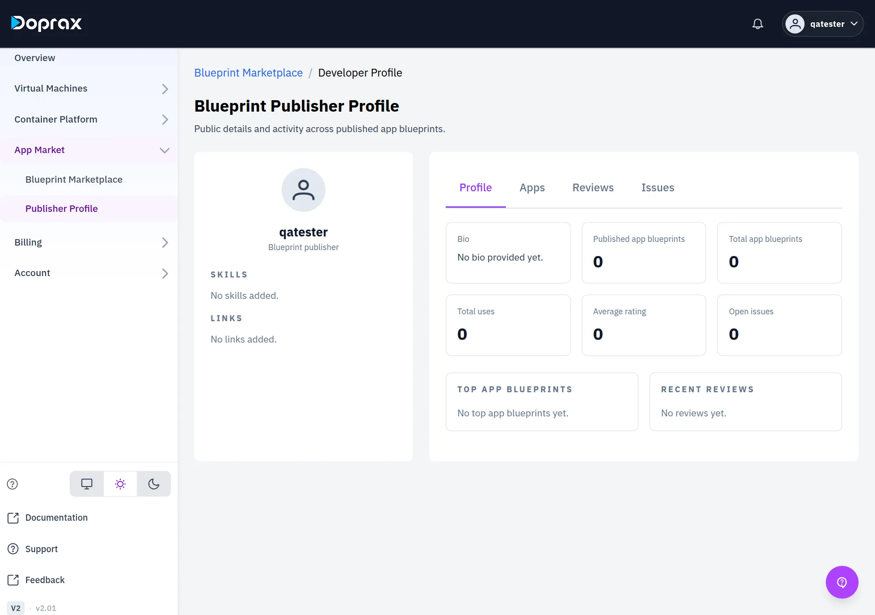
Task: View the Issues tab
Action: point(658,188)
